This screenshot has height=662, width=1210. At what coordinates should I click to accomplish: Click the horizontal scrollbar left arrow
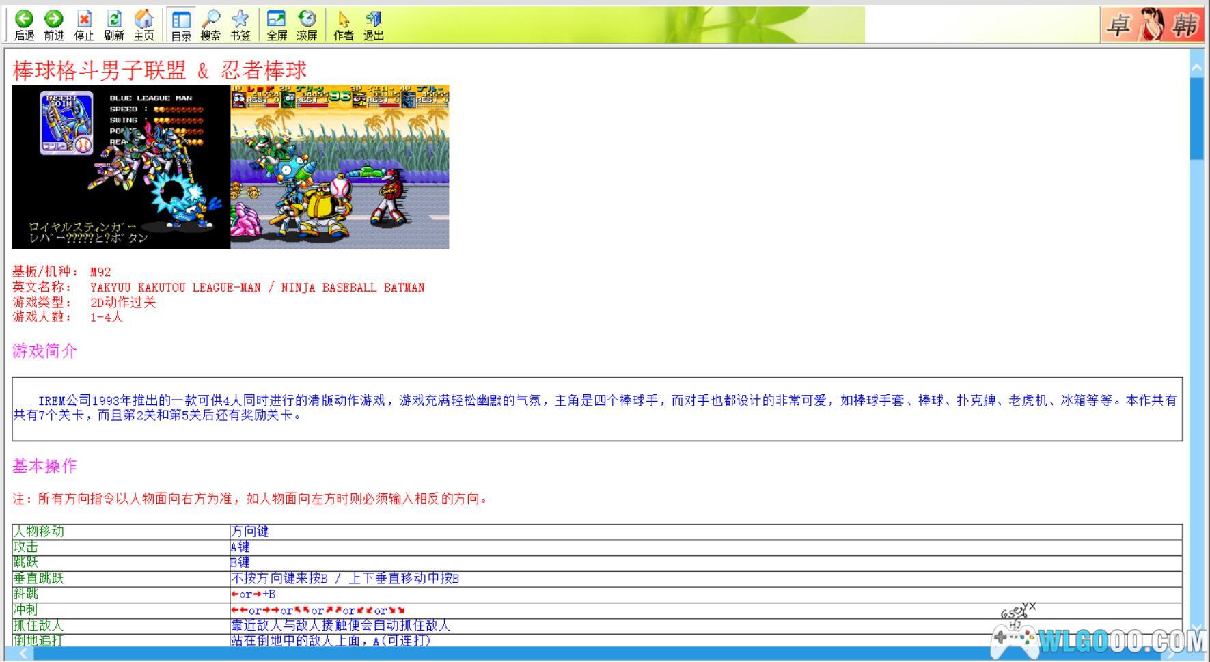pos(23,654)
